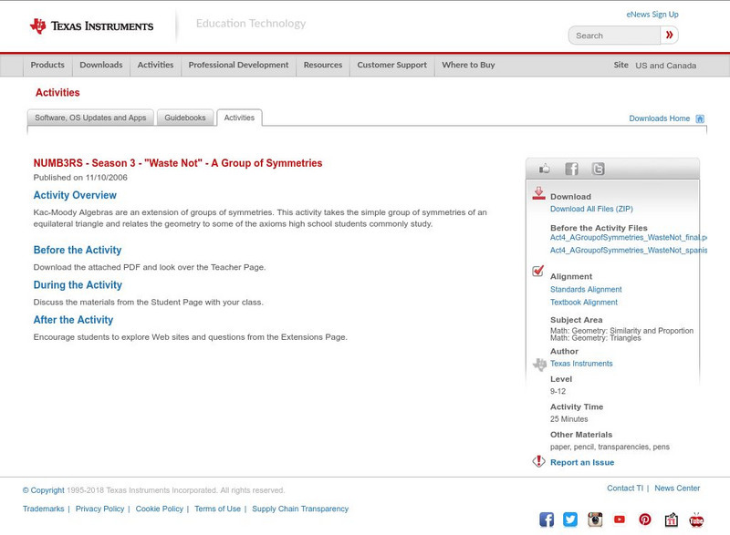Click the red search submit arrow button

coord(669,35)
